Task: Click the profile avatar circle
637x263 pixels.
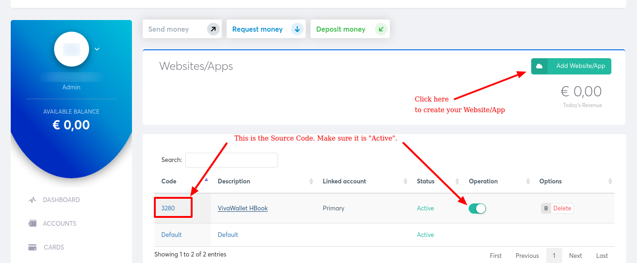Action: click(x=71, y=49)
